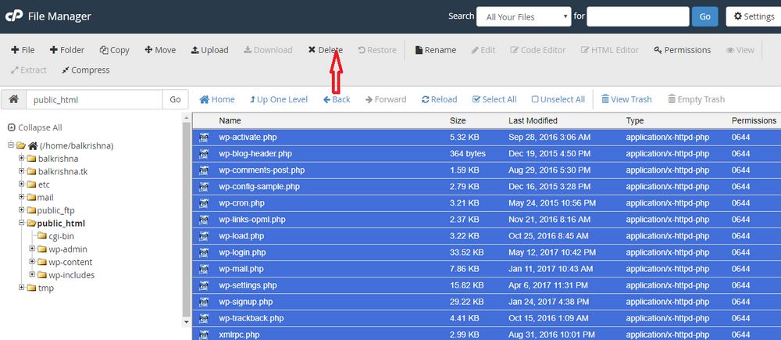This screenshot has height=340, width=781.
Task: Expand the public_ftp folder node
Action: (21, 210)
